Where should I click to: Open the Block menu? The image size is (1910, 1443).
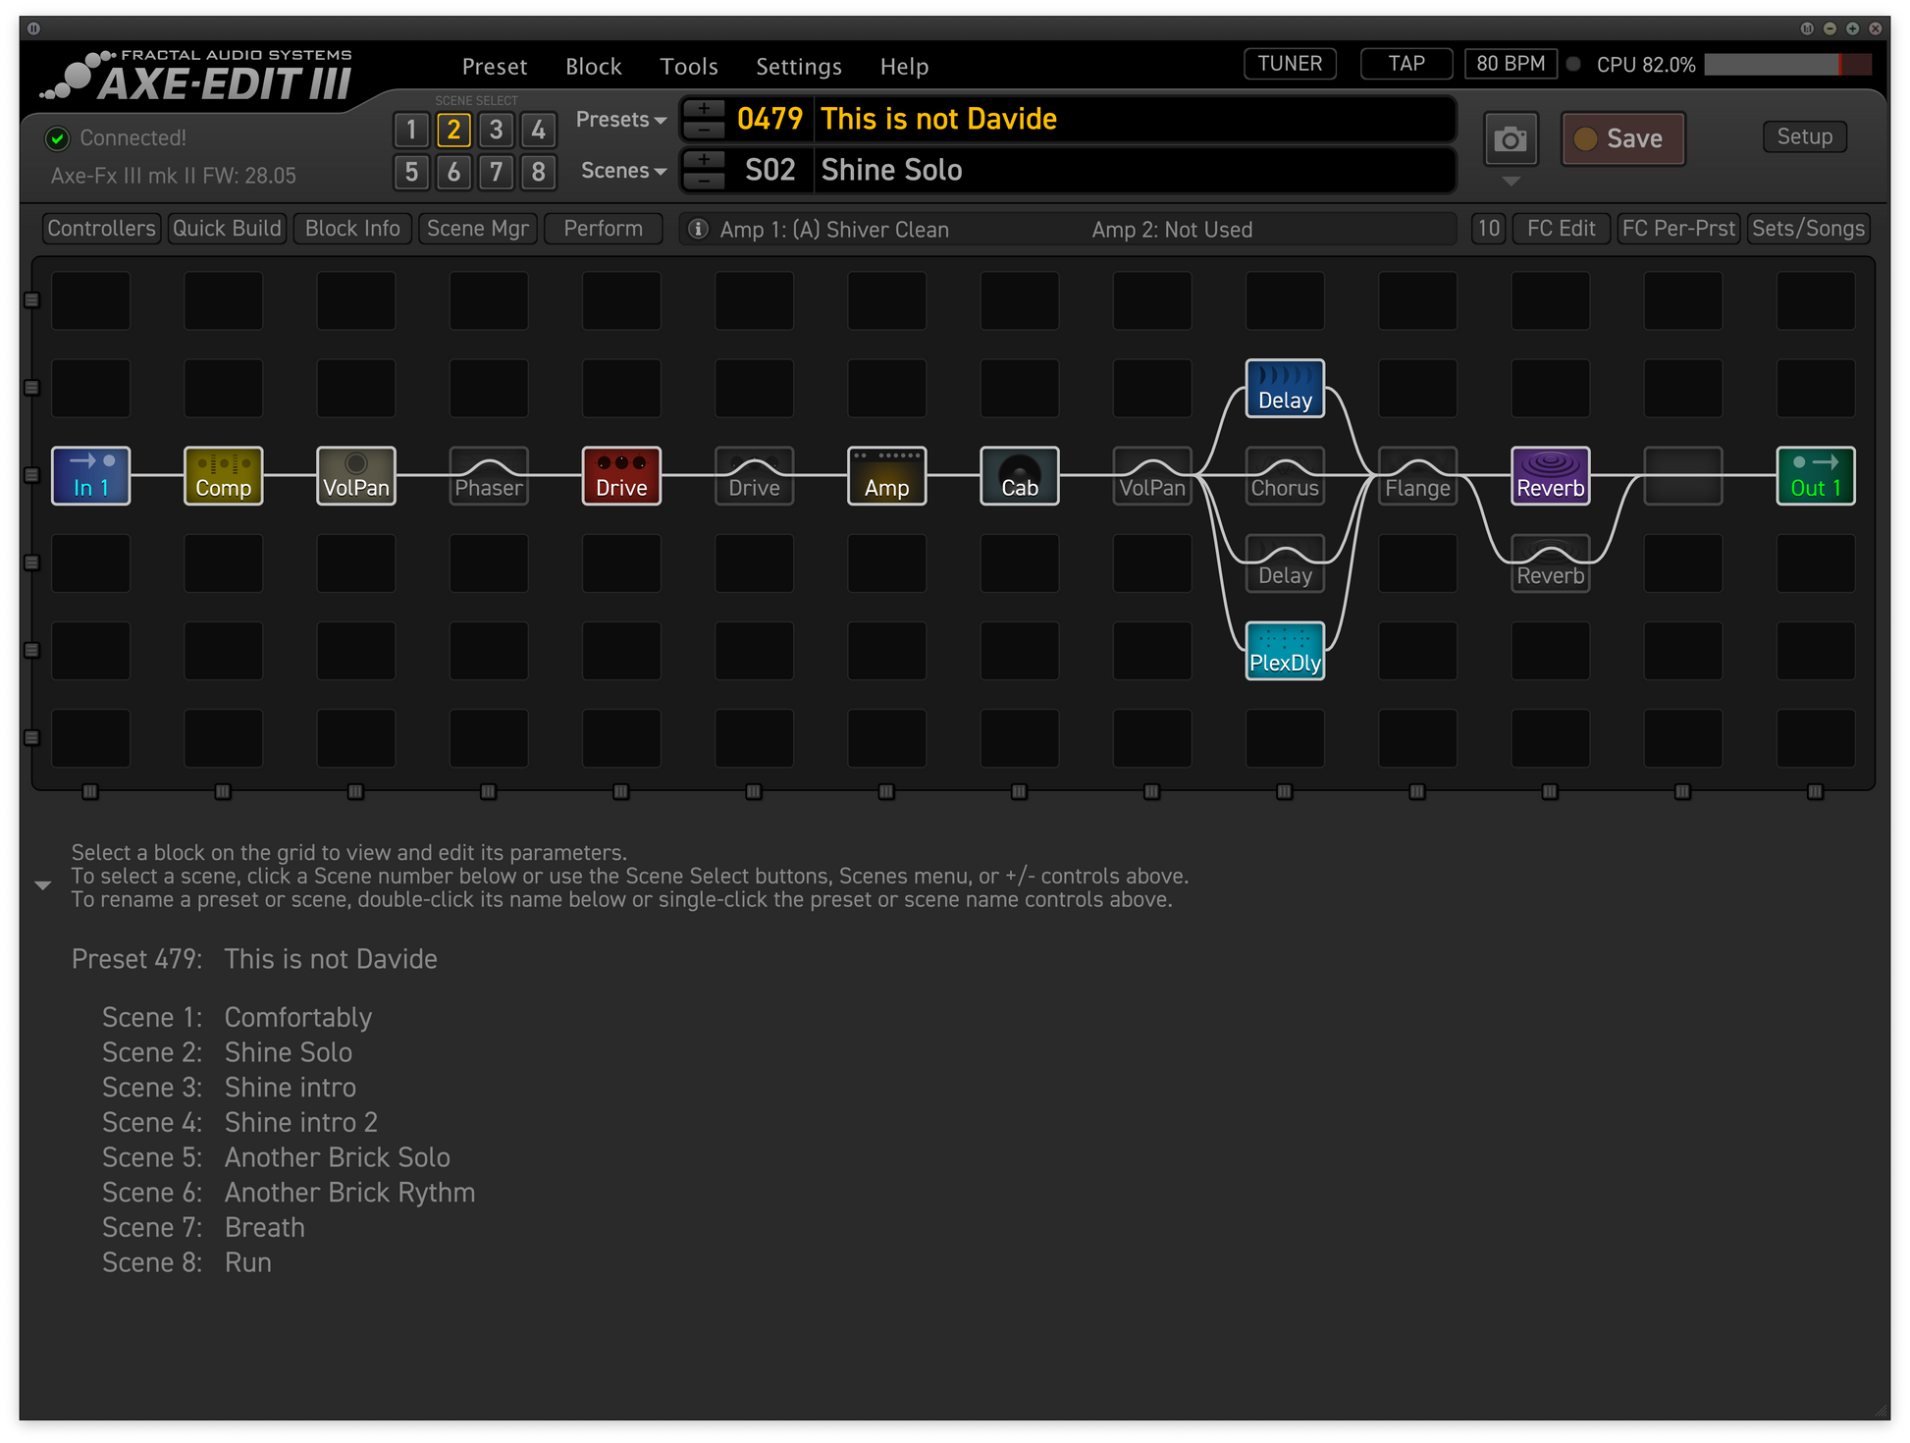[593, 67]
